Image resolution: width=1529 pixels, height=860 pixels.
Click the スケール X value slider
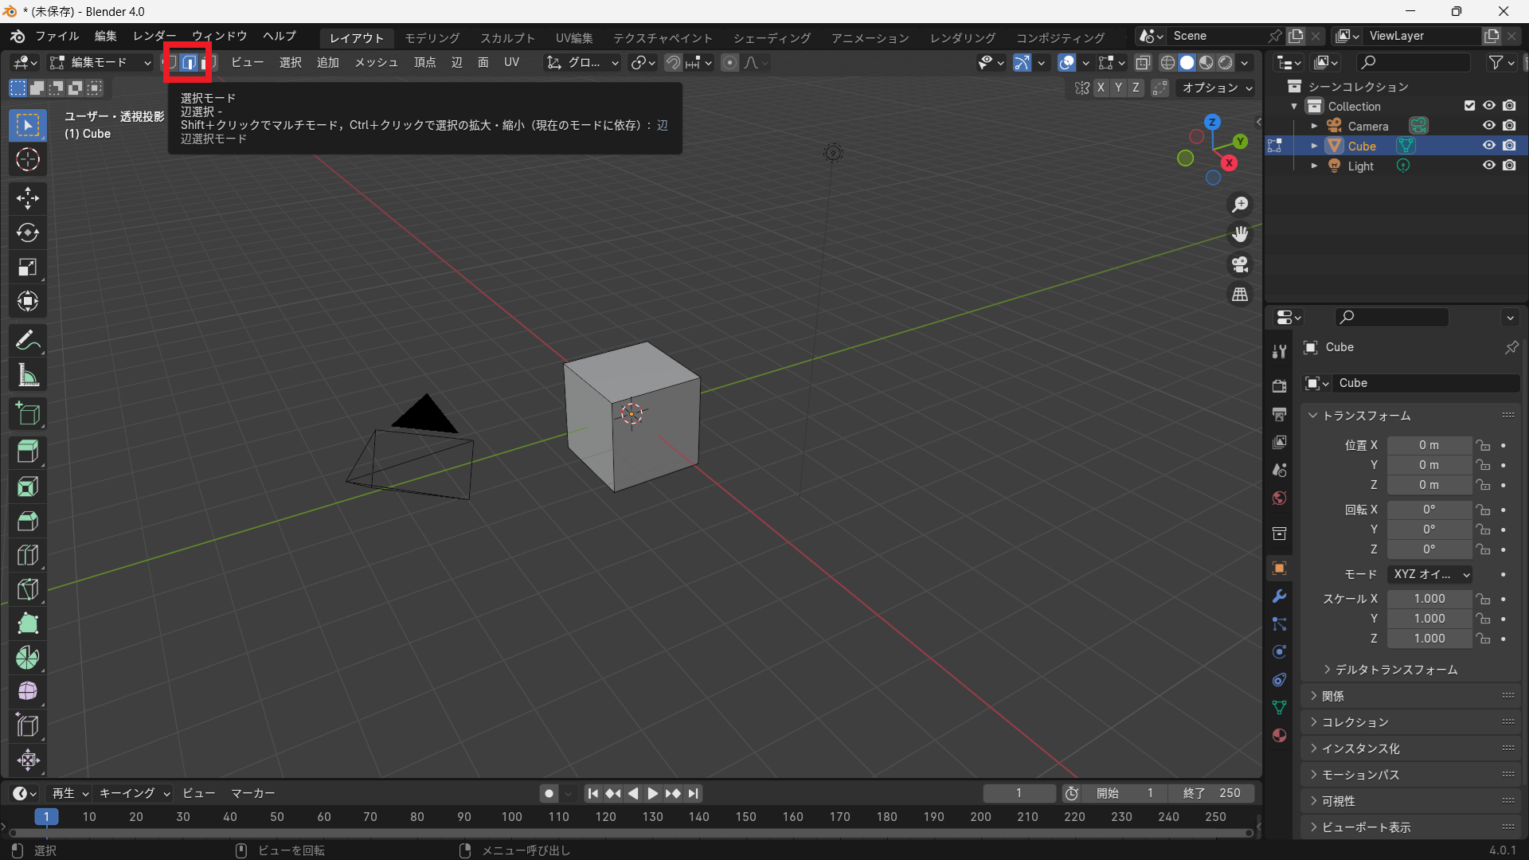tap(1429, 599)
